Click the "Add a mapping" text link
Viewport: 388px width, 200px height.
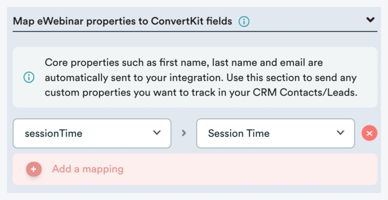coord(88,169)
